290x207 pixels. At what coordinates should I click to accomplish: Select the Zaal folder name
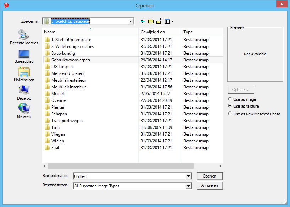click(x=55, y=148)
